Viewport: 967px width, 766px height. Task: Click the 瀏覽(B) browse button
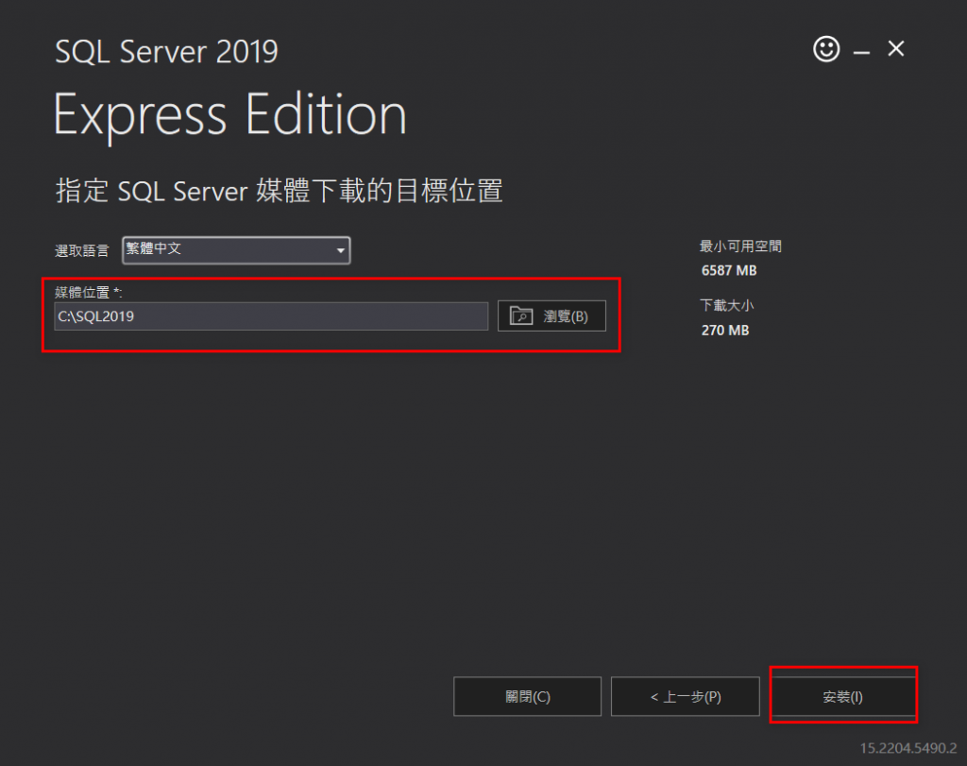tap(551, 316)
